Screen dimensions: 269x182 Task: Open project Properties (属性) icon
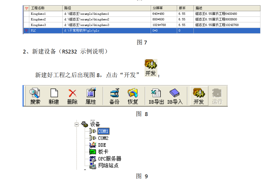(x=91, y=96)
